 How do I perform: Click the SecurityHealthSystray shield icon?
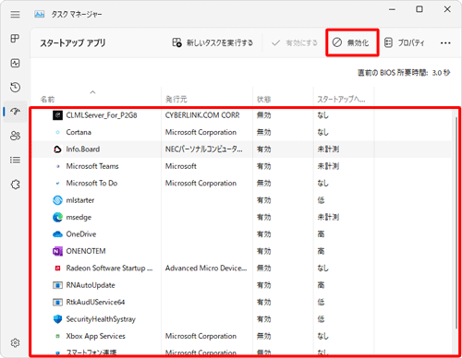(57, 319)
